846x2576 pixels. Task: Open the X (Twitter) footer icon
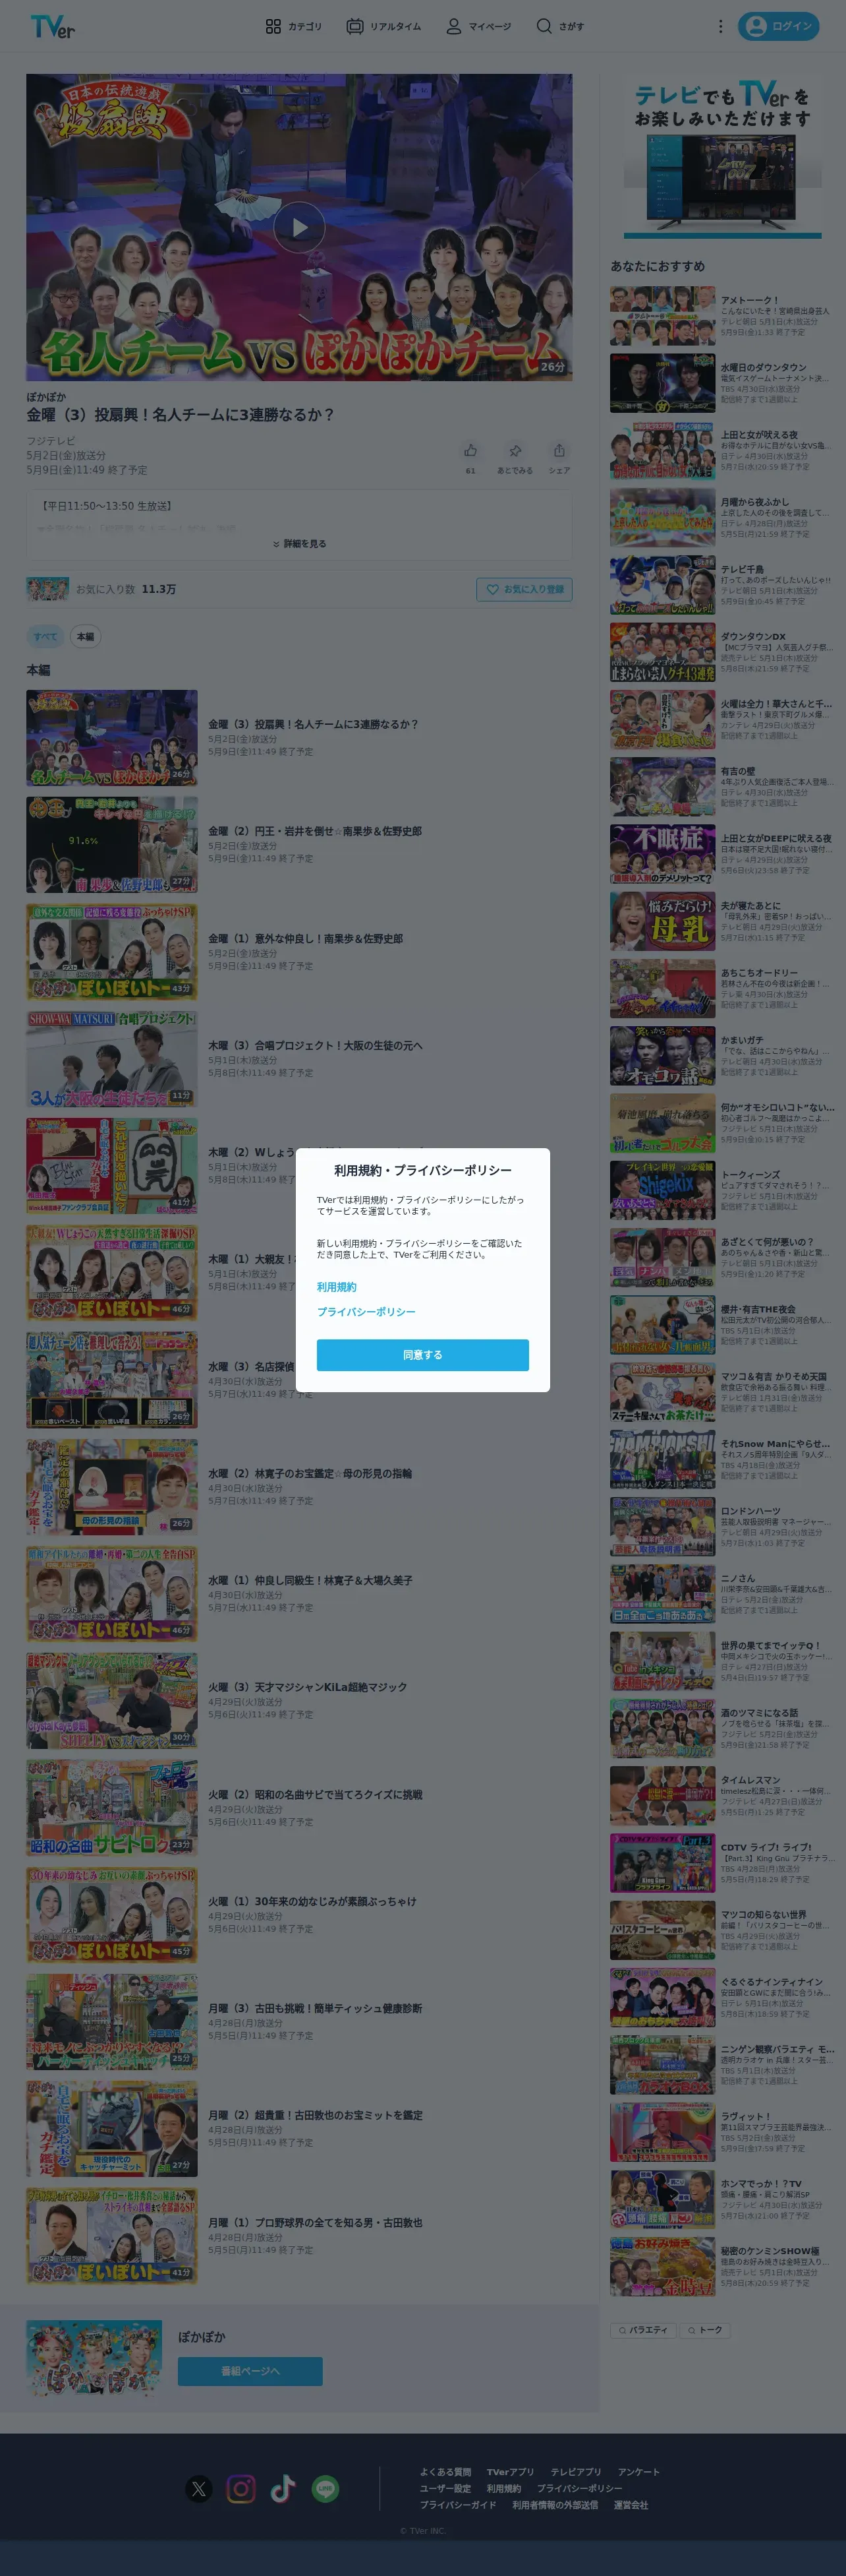click(199, 2489)
